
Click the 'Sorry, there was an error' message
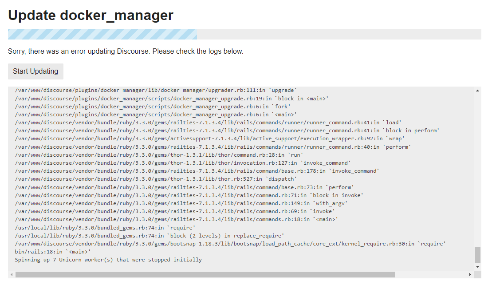[126, 51]
